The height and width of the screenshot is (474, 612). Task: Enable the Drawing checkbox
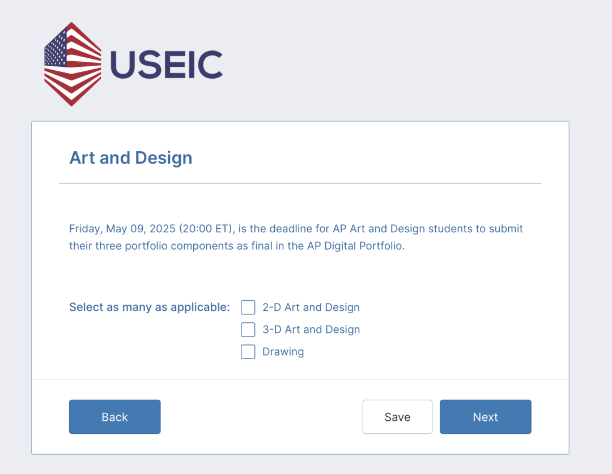(248, 352)
